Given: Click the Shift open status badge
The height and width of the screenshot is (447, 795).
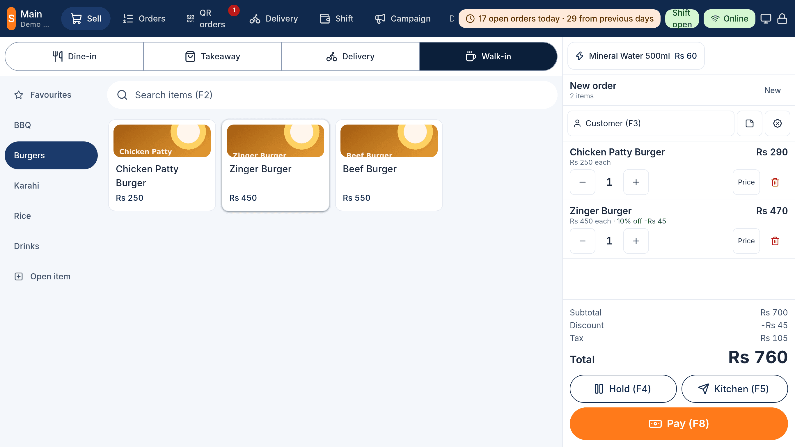Looking at the screenshot, I should point(682,19).
